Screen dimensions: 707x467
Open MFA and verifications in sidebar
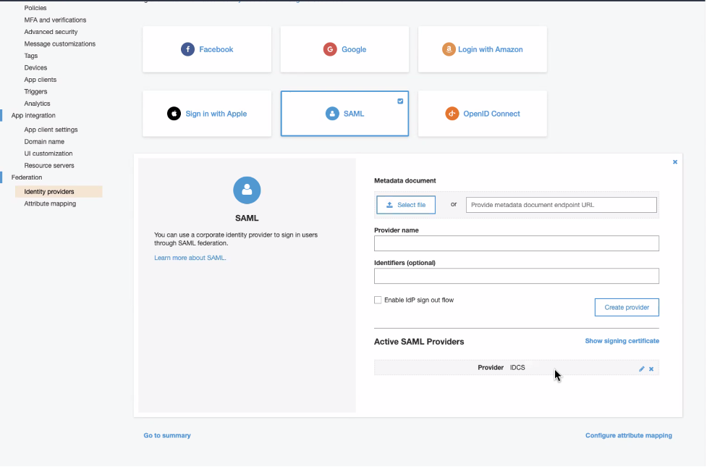point(55,20)
